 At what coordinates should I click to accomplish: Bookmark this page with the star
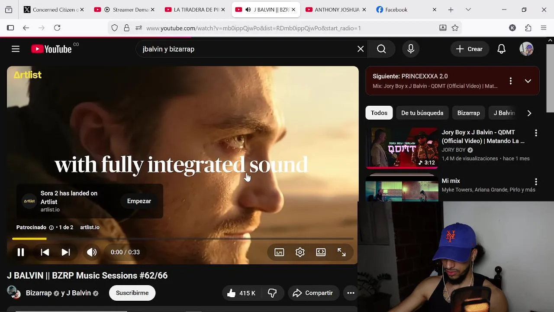coord(455,28)
